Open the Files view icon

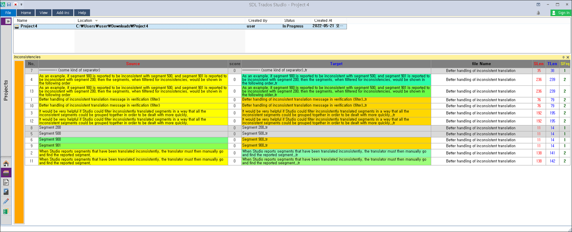(x=6, y=182)
